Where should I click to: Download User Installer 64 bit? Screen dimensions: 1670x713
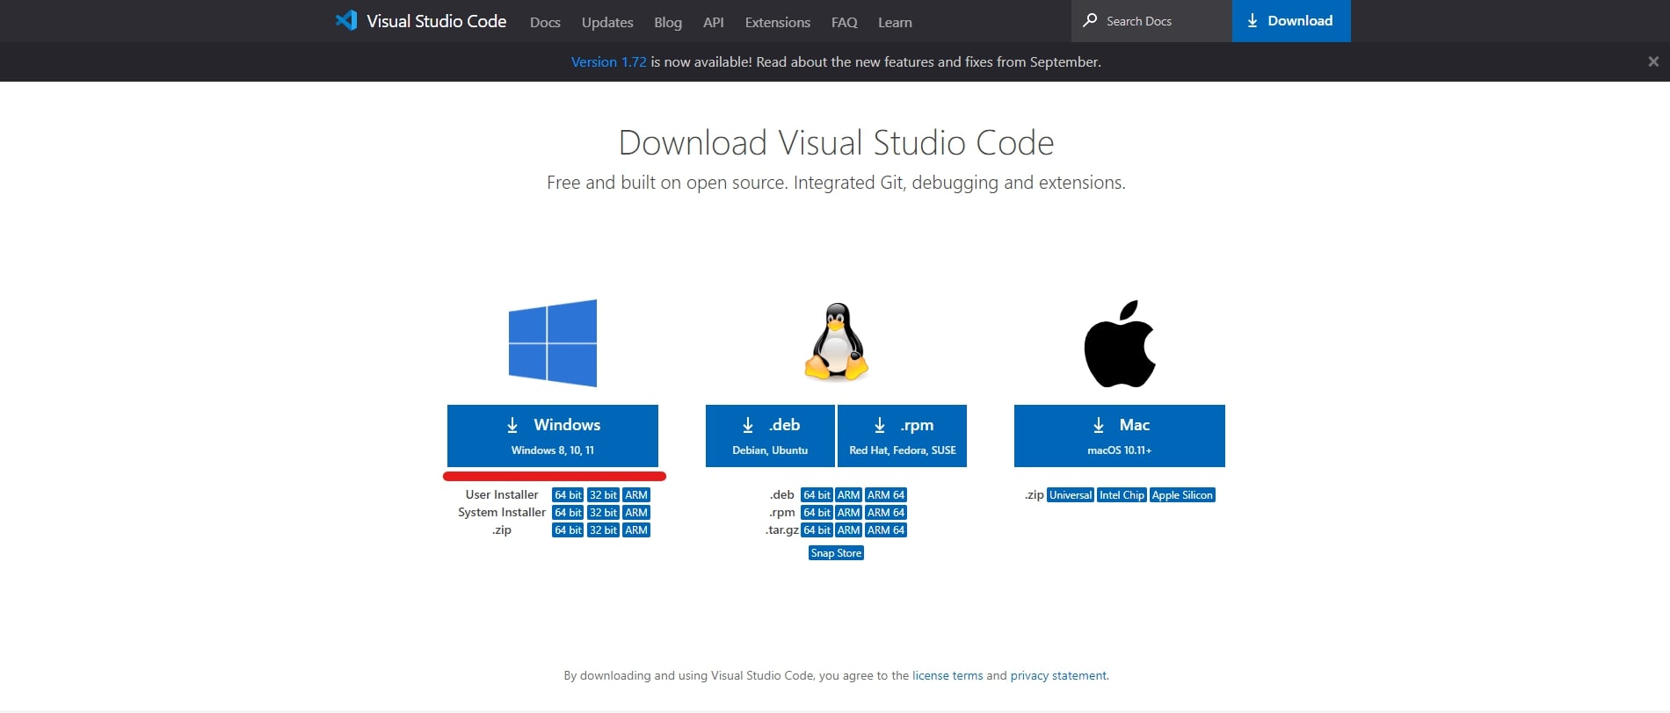[568, 495]
